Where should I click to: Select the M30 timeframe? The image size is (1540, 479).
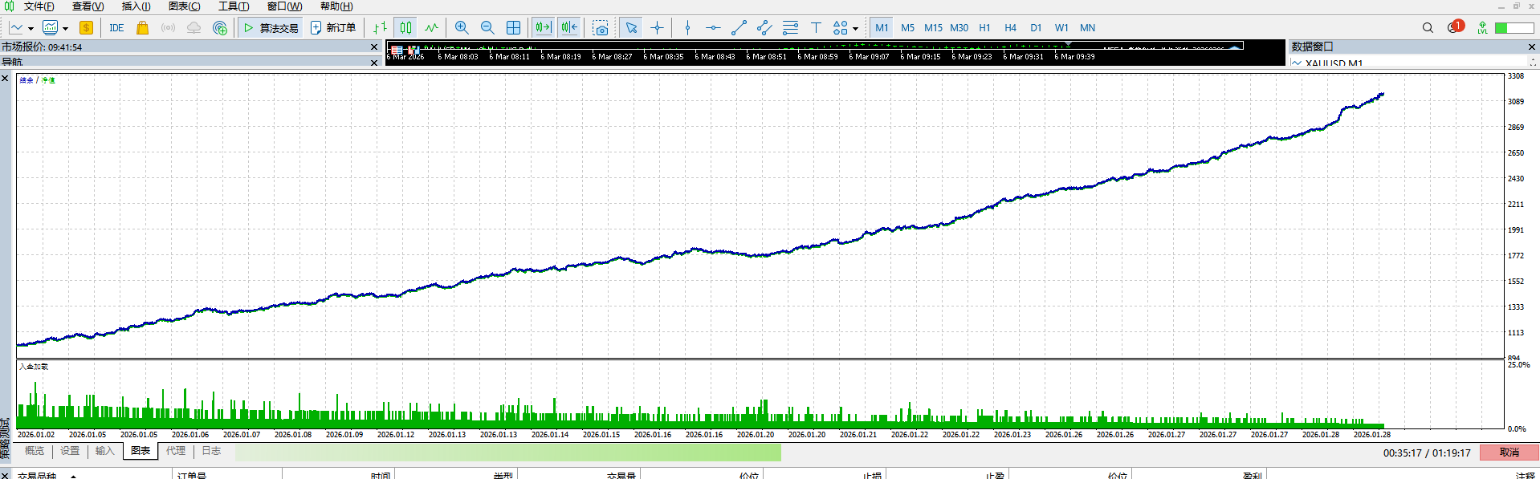(x=959, y=28)
